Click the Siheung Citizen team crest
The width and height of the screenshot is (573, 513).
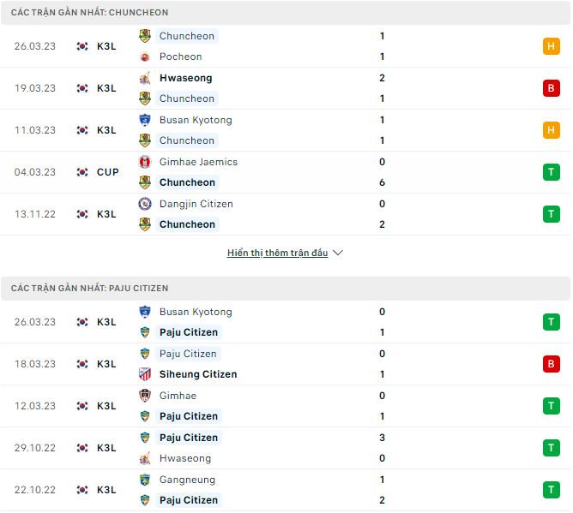pos(145,374)
